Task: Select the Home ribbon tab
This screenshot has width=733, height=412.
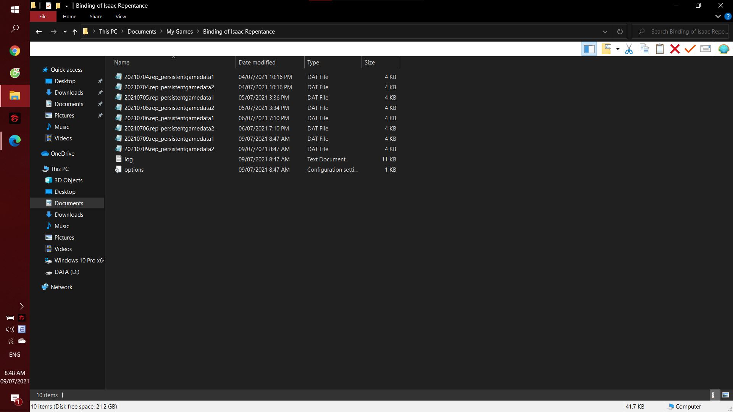Action: 69,17
